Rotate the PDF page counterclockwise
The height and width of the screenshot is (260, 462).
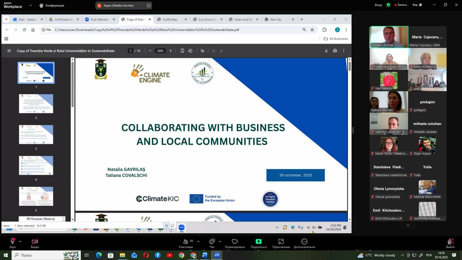[x=190, y=51]
